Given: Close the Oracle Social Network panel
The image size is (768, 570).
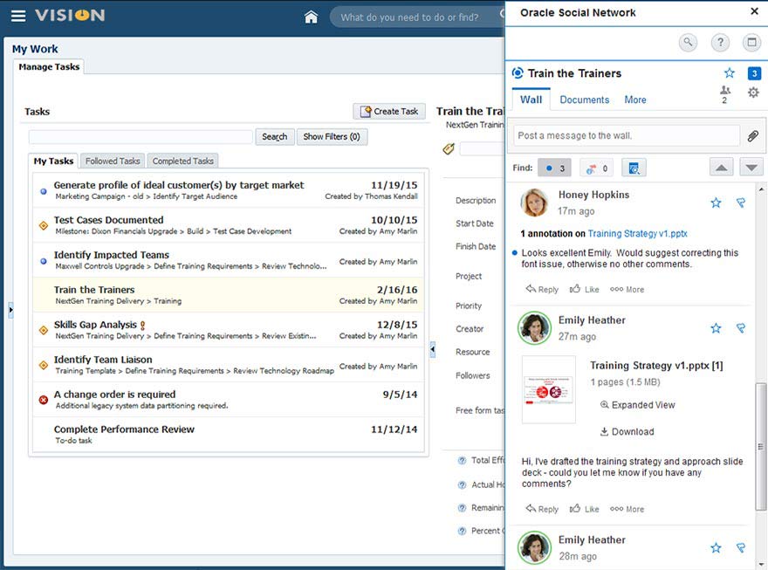Looking at the screenshot, I should point(754,11).
